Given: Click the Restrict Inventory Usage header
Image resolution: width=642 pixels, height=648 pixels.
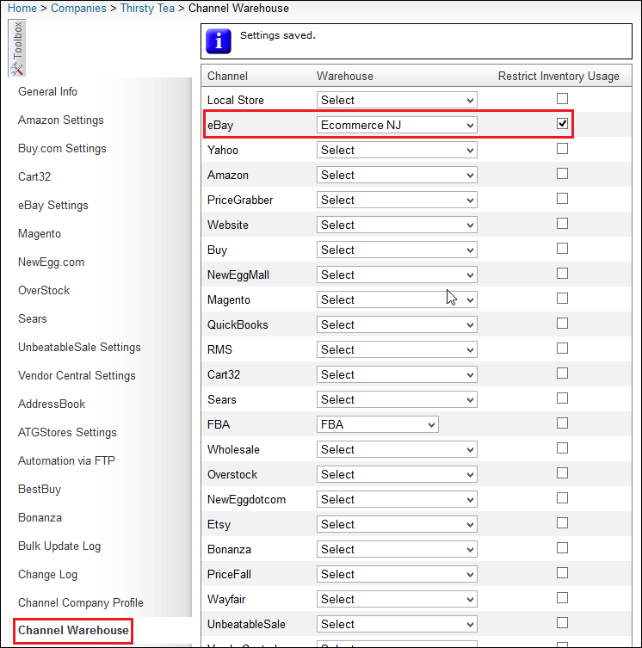Looking at the screenshot, I should pos(559,76).
